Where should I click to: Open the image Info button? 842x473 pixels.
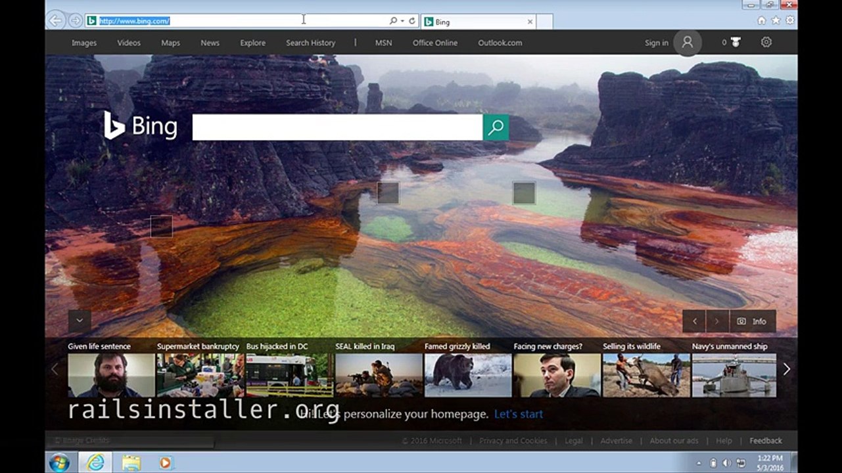[x=753, y=321]
